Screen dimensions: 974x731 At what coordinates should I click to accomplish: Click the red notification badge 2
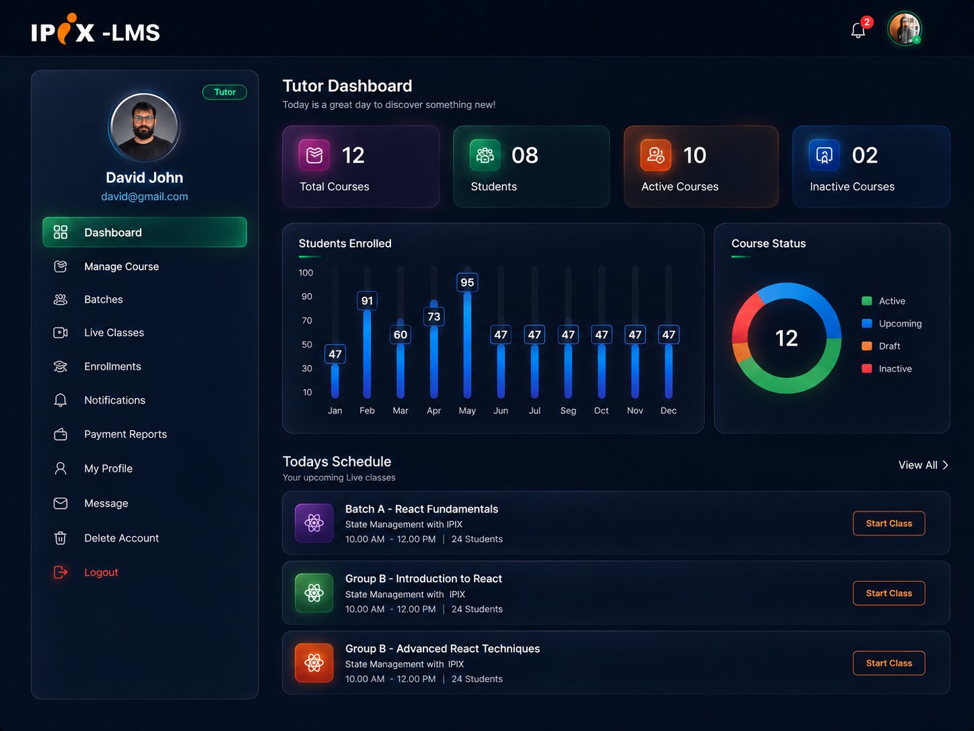point(867,22)
